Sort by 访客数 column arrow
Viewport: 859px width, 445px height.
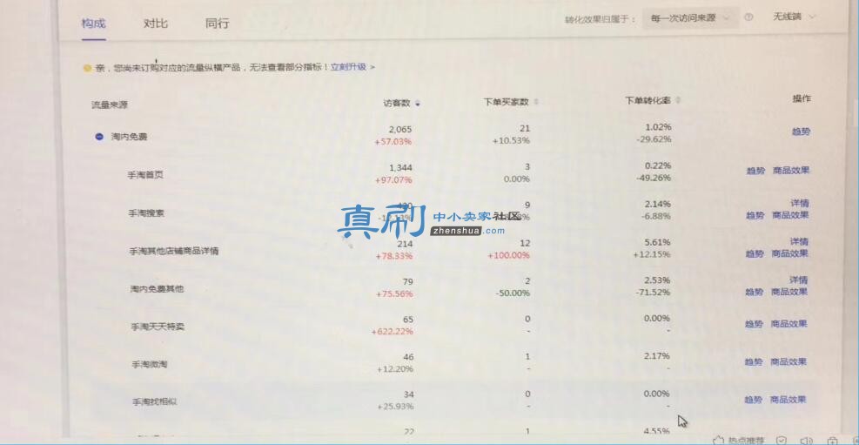click(418, 103)
